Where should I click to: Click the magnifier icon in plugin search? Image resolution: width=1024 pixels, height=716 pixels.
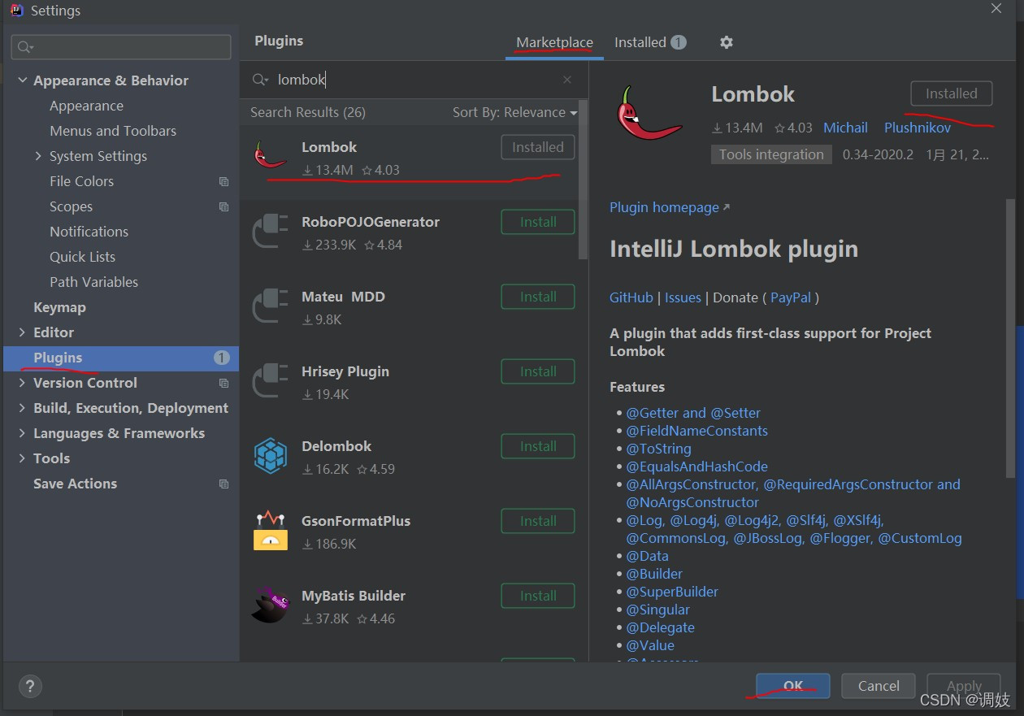click(x=260, y=80)
